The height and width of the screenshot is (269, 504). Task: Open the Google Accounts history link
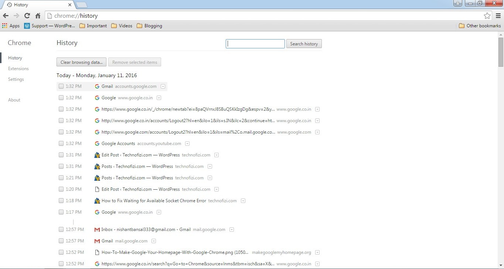(118, 144)
